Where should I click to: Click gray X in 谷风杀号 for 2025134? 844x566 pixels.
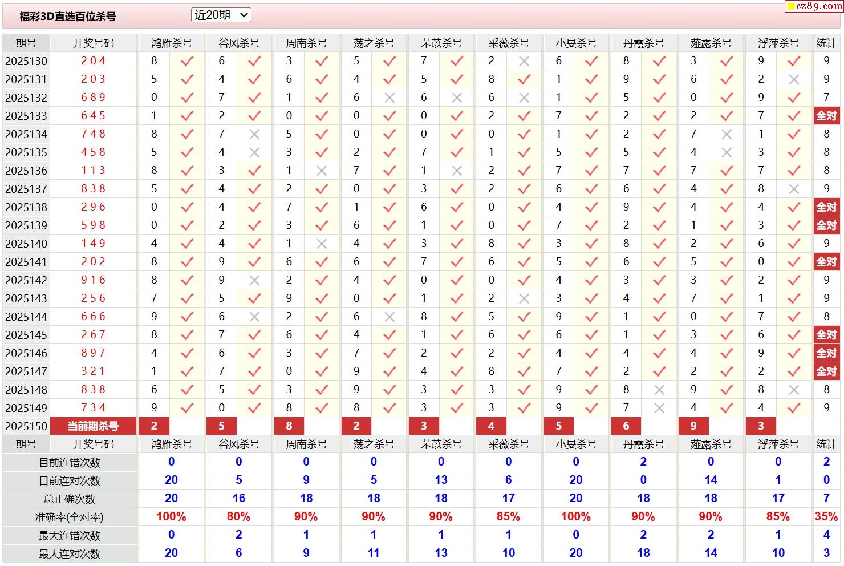tap(254, 134)
